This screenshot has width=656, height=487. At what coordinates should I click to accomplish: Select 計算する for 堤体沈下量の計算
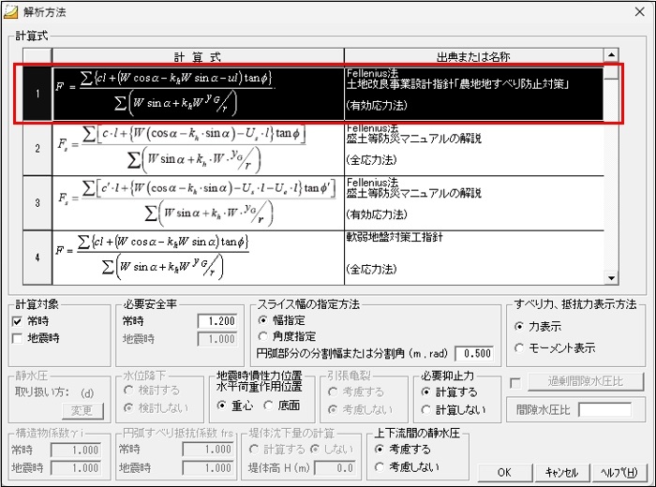click(254, 450)
